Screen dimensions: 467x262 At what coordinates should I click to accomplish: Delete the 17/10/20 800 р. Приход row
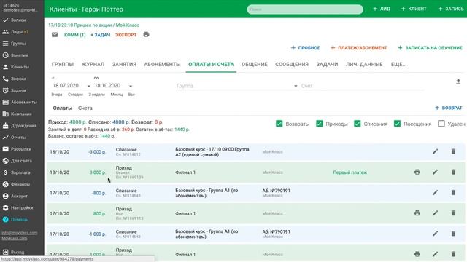pyautogui.click(x=453, y=213)
